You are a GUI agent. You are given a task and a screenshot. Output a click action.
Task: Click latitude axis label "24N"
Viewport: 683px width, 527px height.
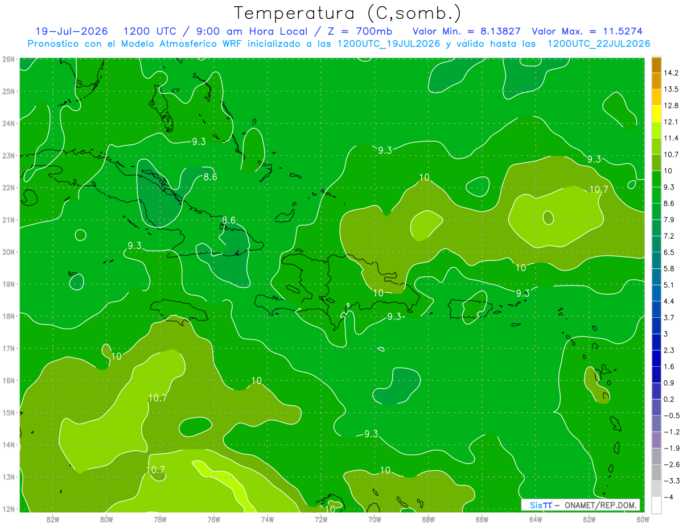9,123
